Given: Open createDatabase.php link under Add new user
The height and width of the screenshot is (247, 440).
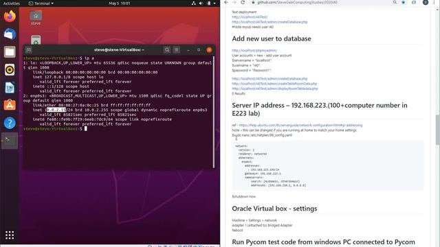Looking at the screenshot, I should pyautogui.click(x=269, y=79).
